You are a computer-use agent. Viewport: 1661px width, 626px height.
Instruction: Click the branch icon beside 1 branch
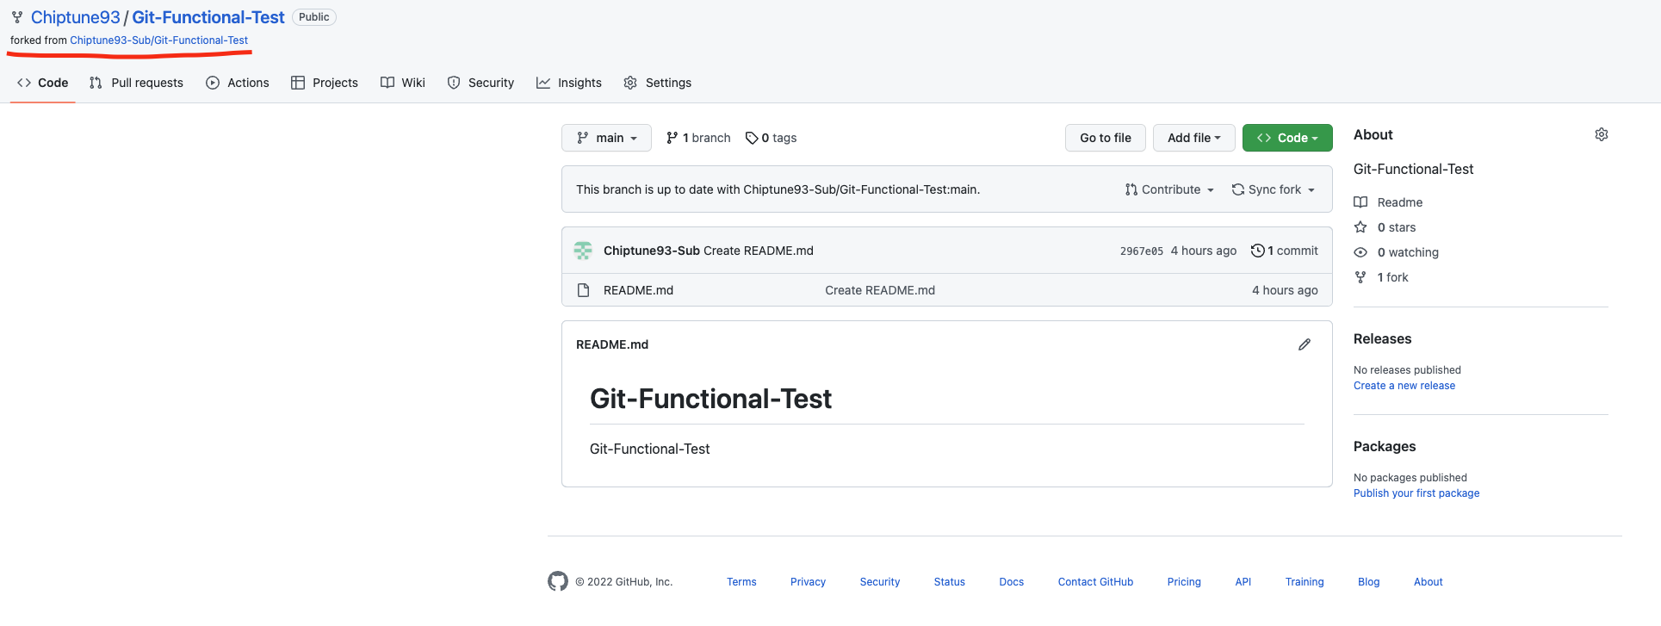click(x=672, y=138)
